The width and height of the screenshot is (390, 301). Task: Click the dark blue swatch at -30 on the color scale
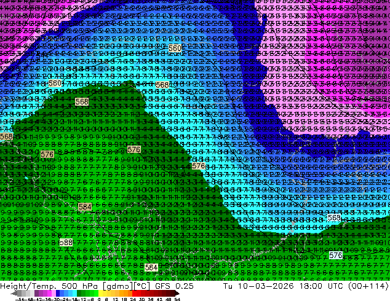[x=58, y=293]
